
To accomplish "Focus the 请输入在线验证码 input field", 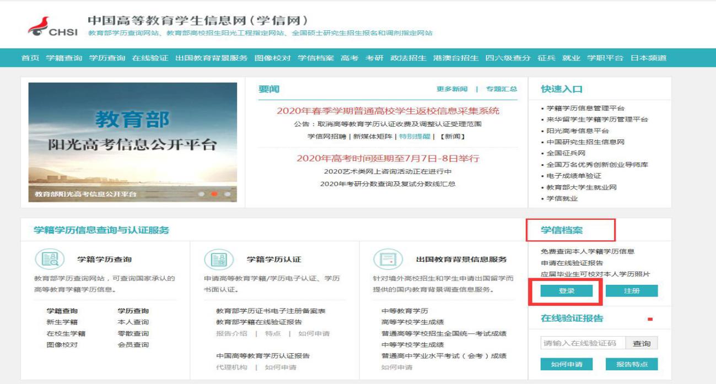I will point(583,343).
